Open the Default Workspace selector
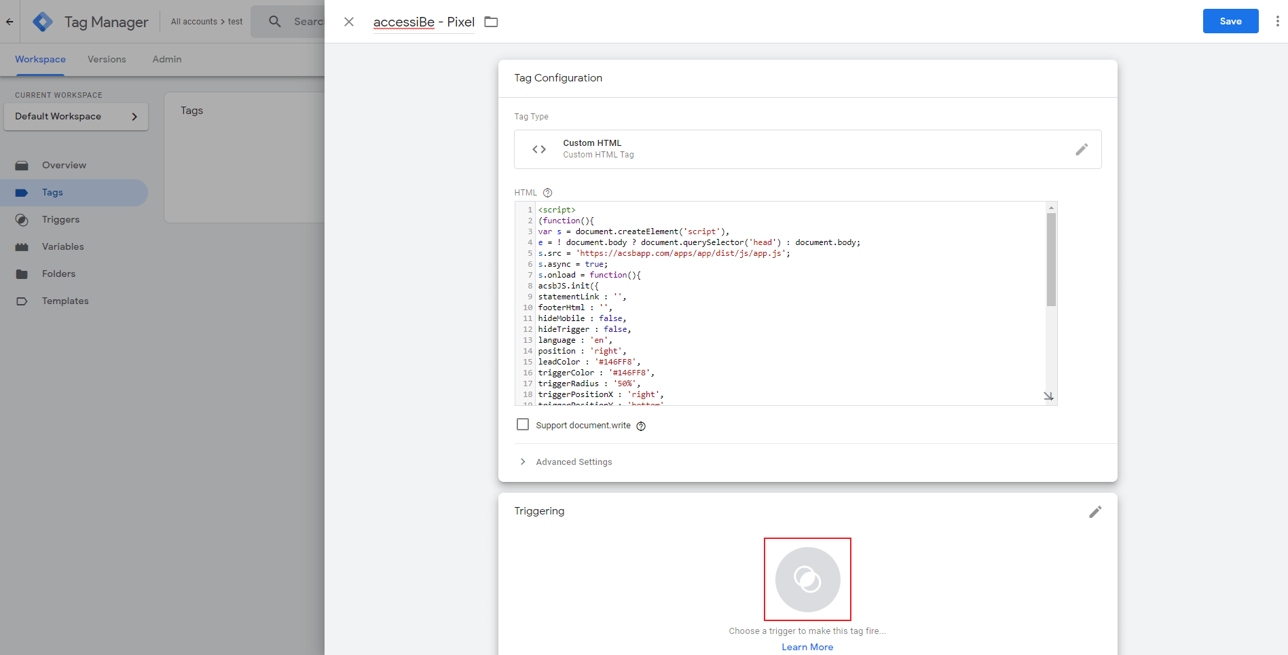 (x=76, y=117)
